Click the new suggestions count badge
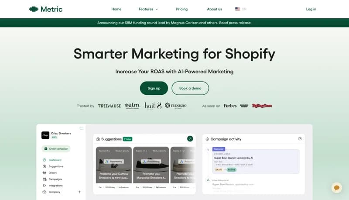This screenshot has width=349, height=200. [x=127, y=139]
